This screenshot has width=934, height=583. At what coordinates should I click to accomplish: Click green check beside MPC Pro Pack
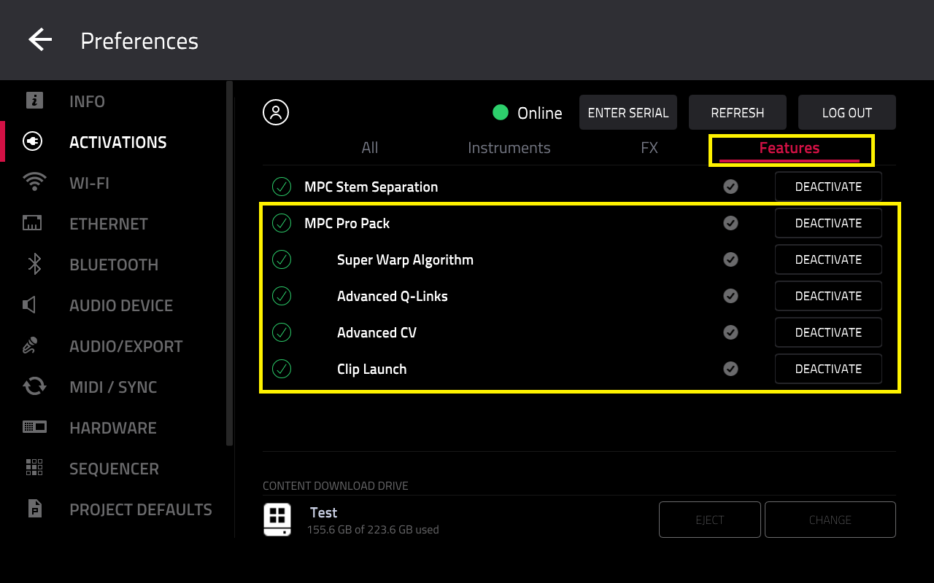pos(282,223)
